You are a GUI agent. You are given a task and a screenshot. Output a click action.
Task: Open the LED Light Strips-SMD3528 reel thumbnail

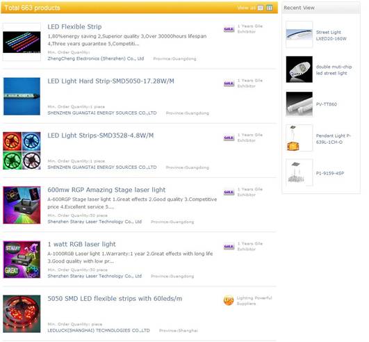tap(22, 151)
